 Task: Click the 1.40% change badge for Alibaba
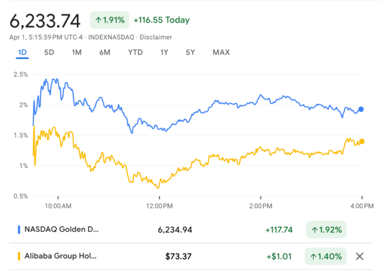[326, 257]
